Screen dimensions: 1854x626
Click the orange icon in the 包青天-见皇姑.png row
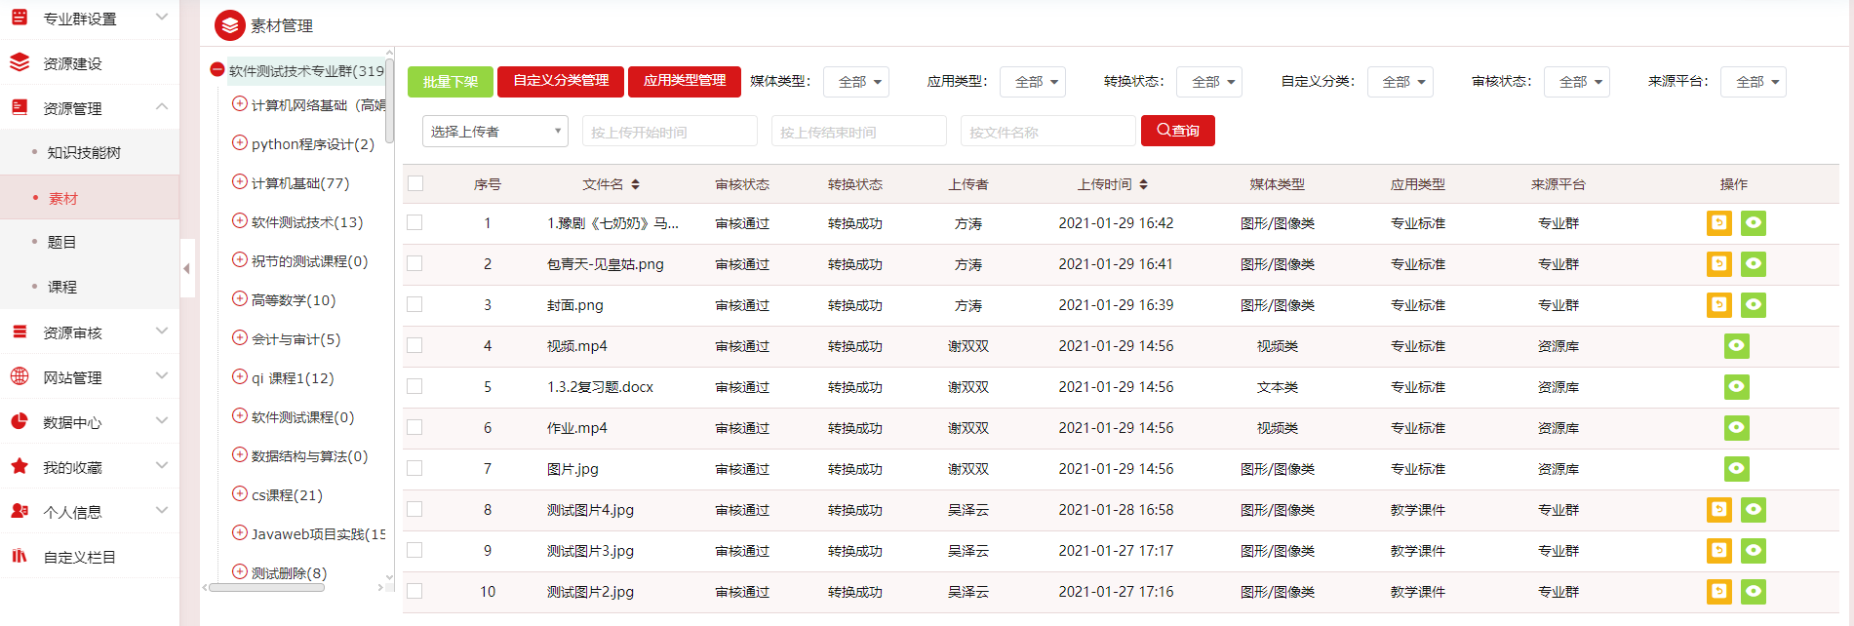pyautogui.click(x=1718, y=264)
